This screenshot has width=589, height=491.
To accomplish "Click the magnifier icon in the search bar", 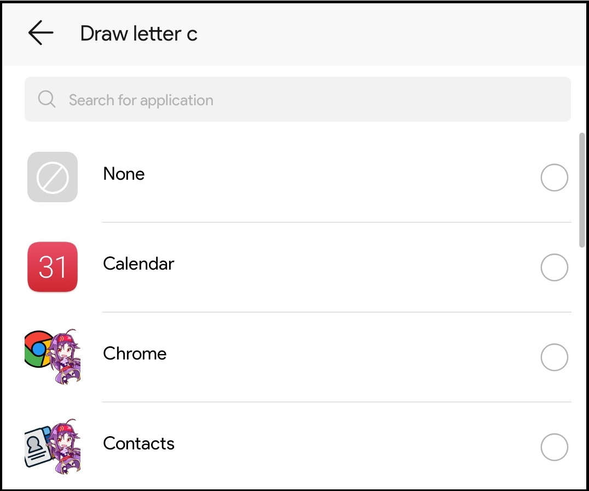I will click(x=47, y=99).
